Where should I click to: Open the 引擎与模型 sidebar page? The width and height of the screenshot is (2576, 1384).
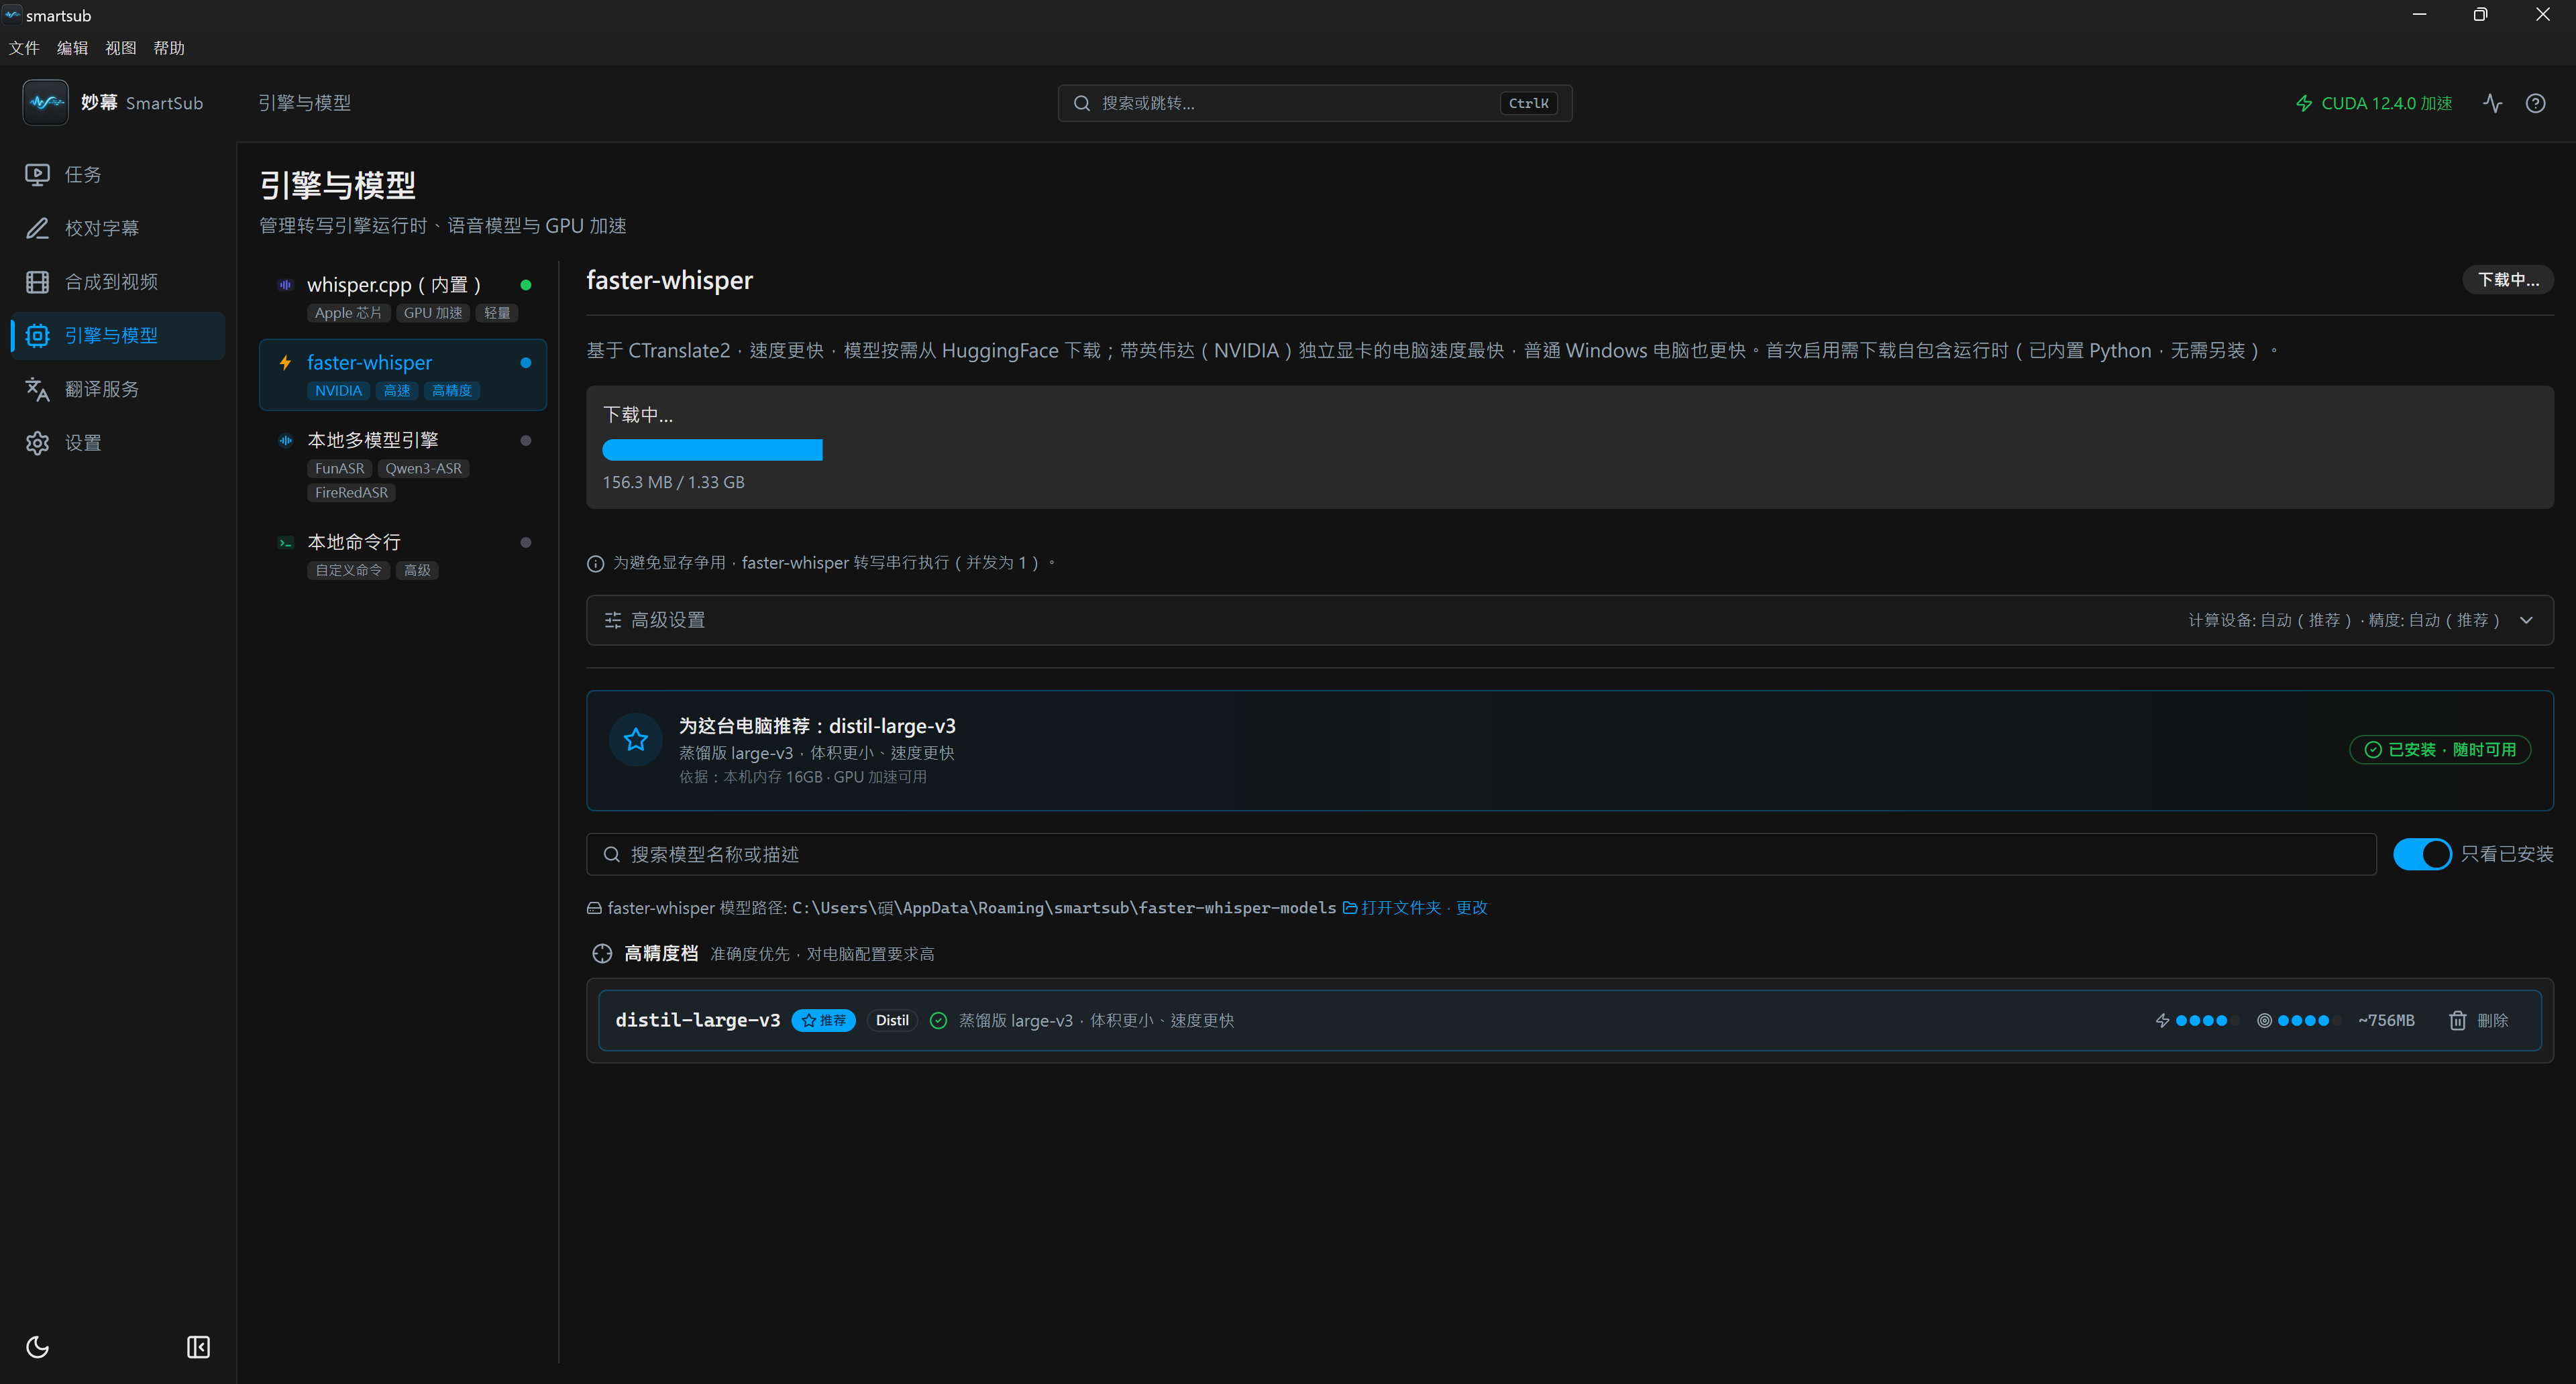(117, 336)
